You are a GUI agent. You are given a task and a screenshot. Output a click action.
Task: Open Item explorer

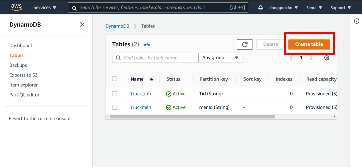tap(24, 85)
